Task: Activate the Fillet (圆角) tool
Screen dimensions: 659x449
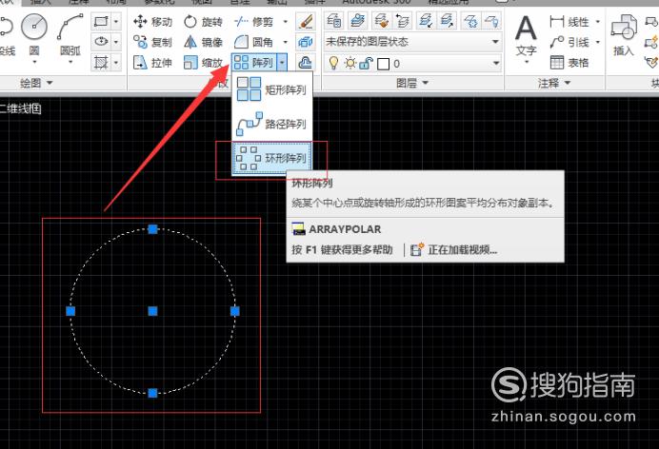Action: click(254, 42)
